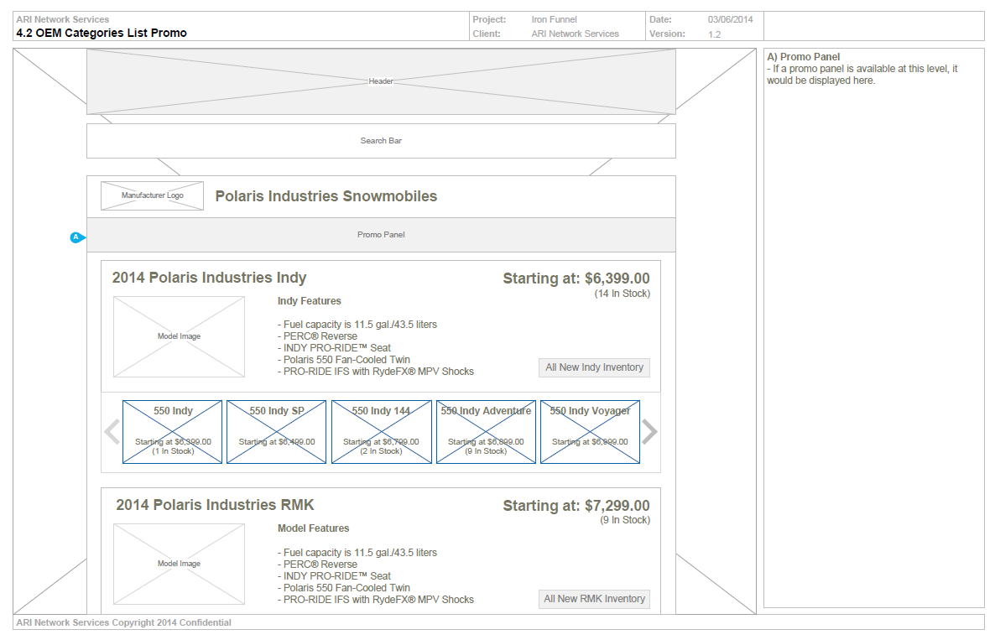This screenshot has height=640, width=995.
Task: Select the 550 Indy SP model card
Action: pyautogui.click(x=277, y=432)
